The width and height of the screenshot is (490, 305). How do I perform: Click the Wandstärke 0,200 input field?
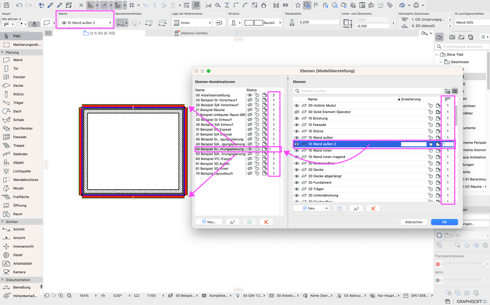[x=318, y=23]
